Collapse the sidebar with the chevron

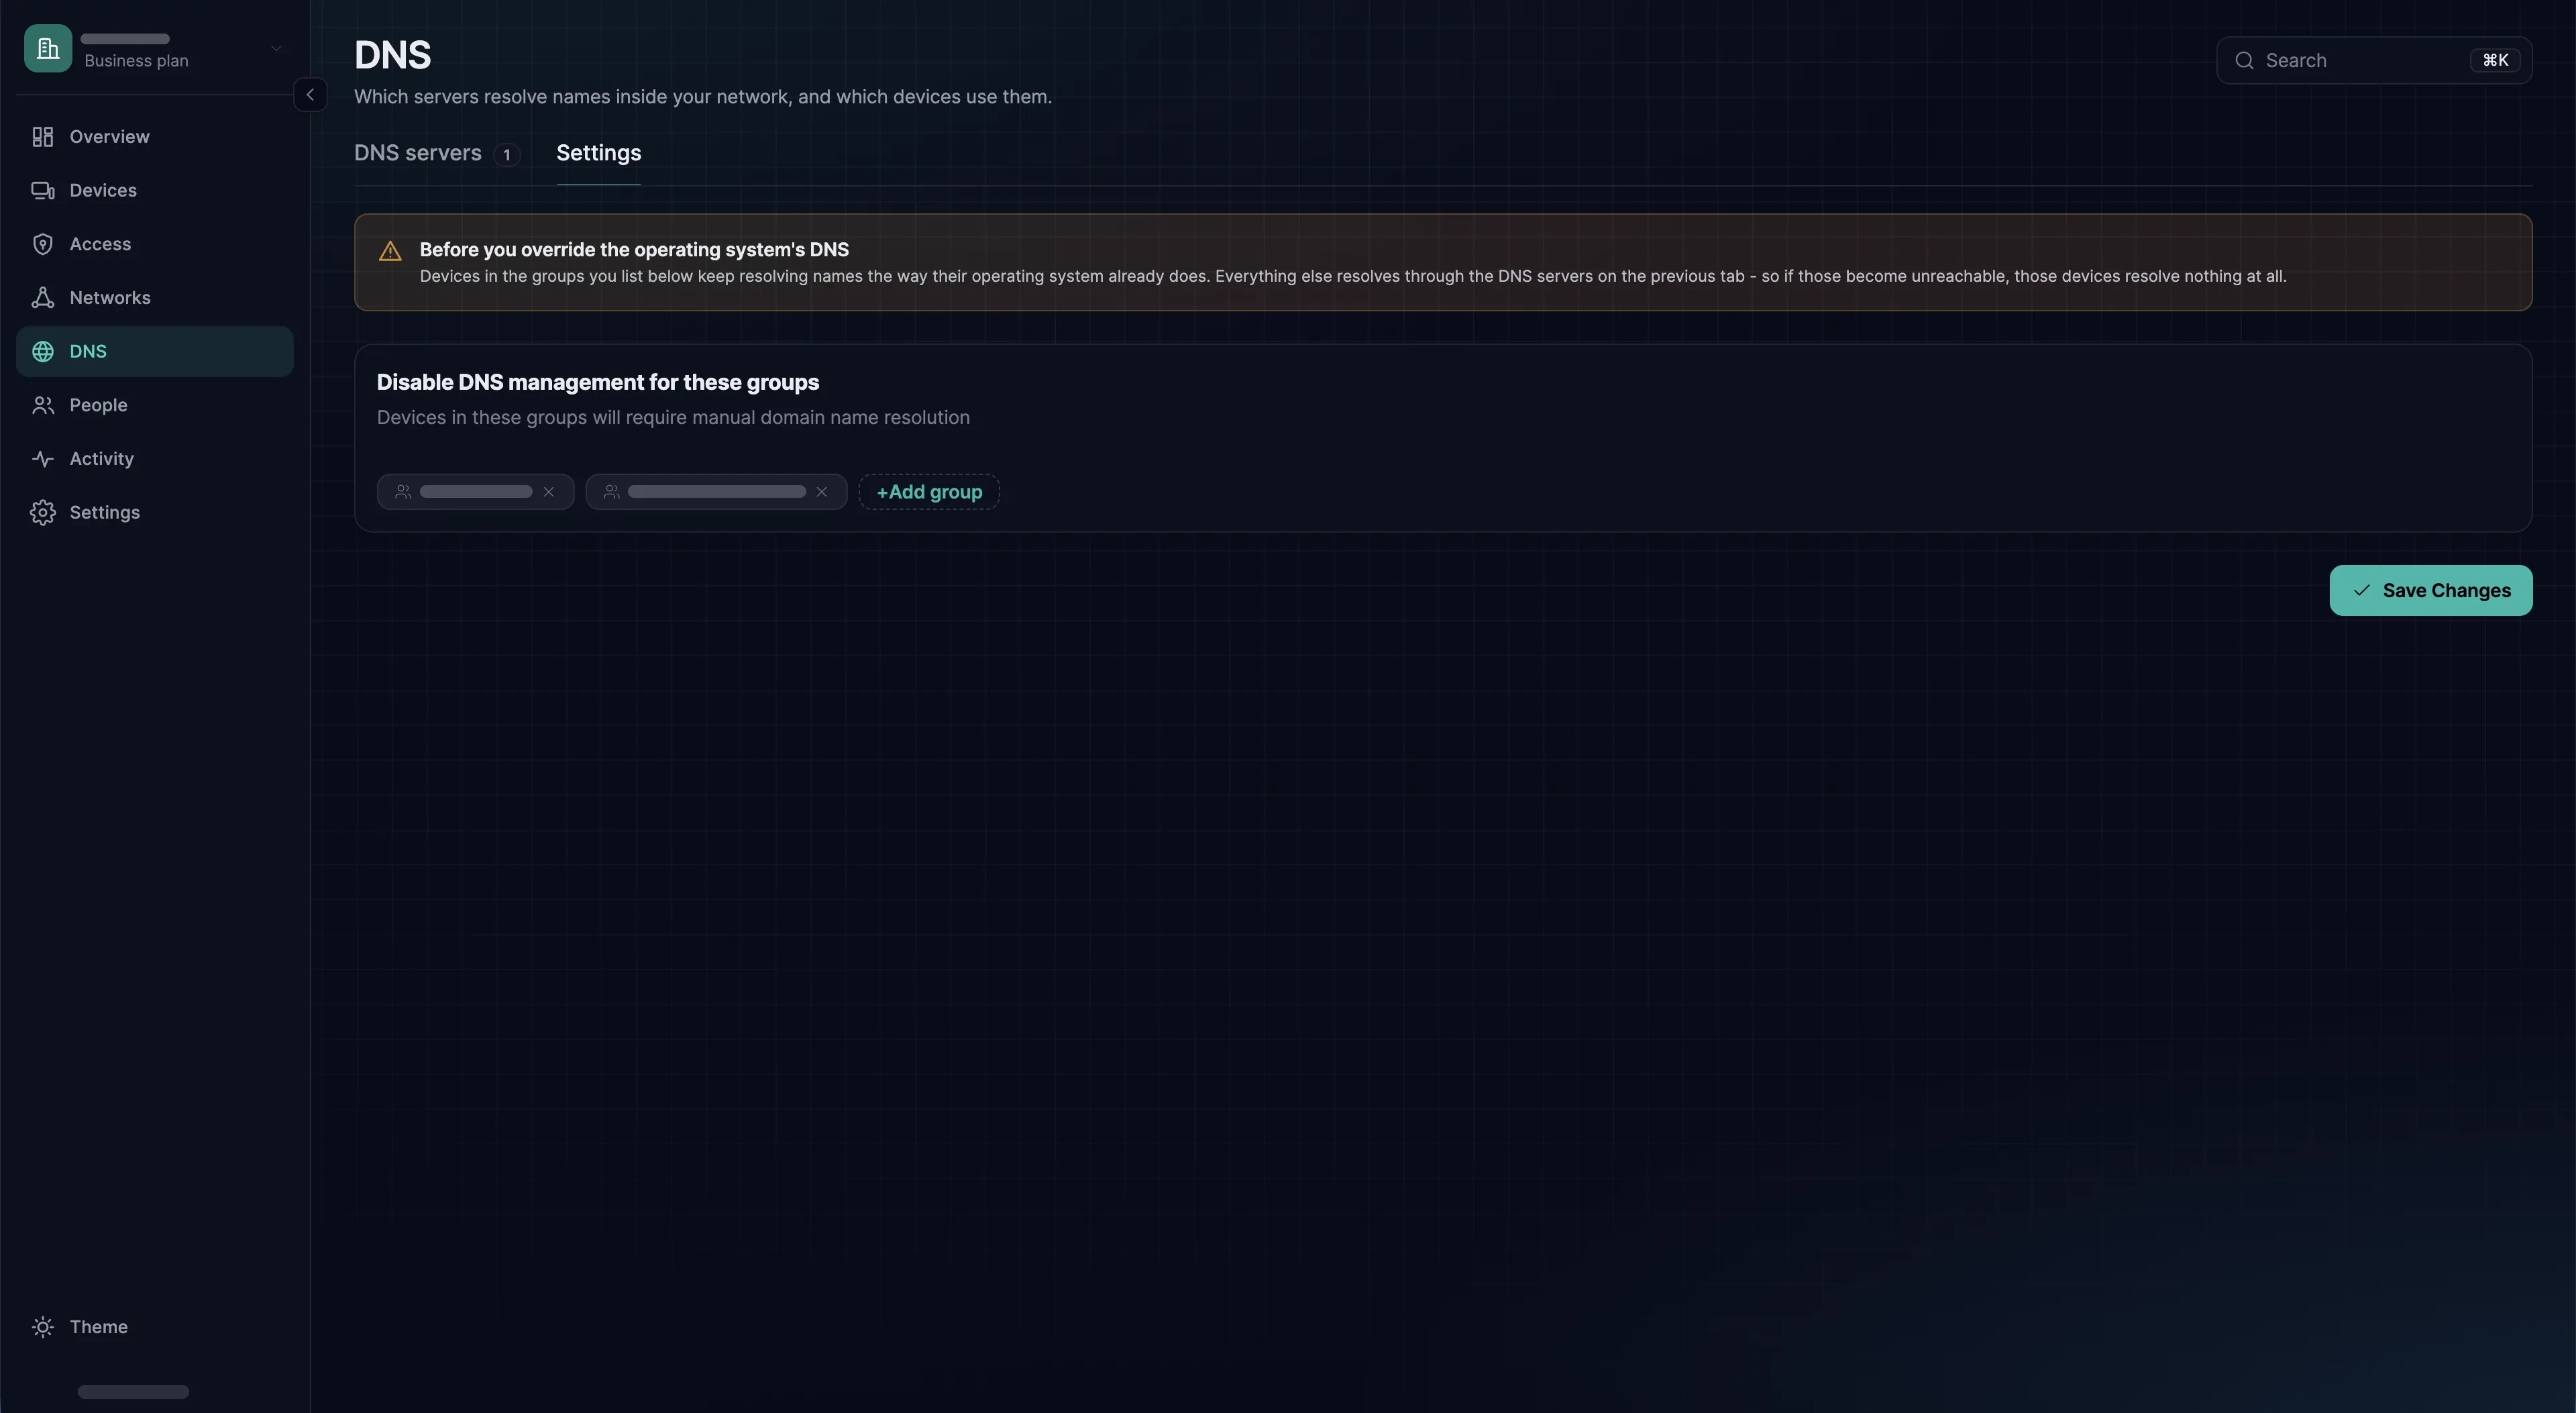pos(310,95)
